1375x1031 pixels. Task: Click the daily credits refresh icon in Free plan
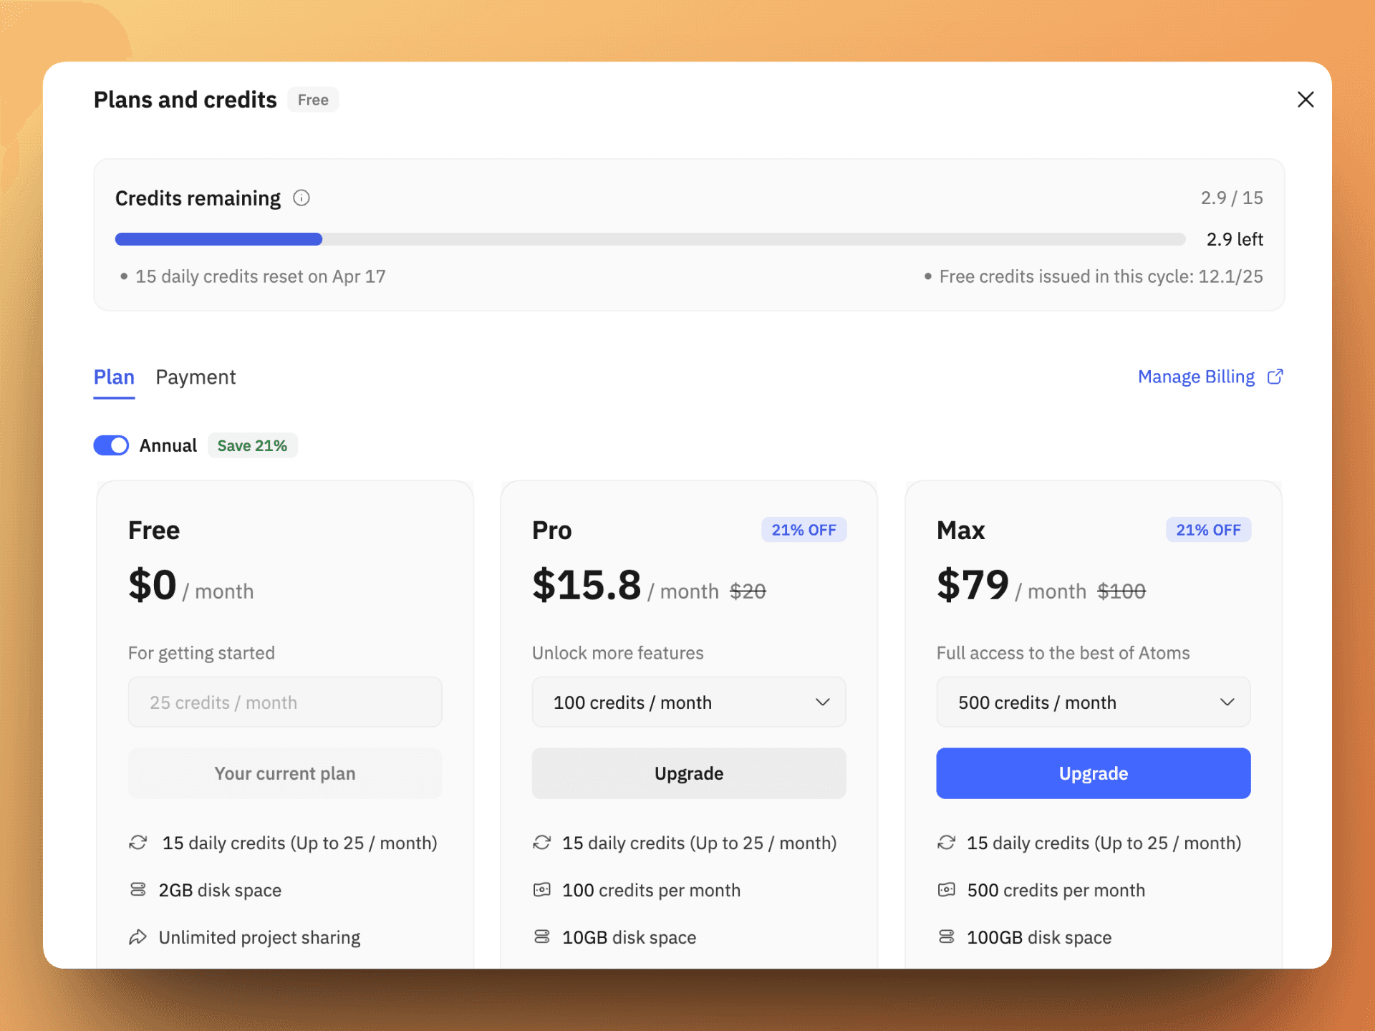pos(137,843)
